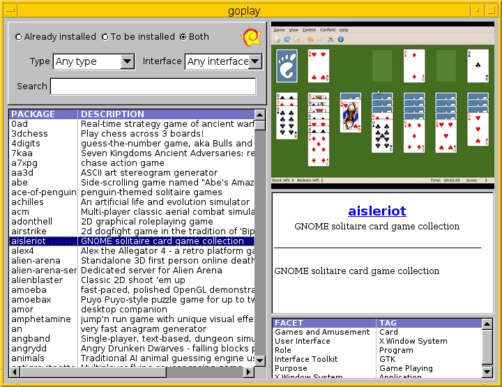
Task: Click left arrow of horizontal scrollbar
Action: (x=14, y=372)
